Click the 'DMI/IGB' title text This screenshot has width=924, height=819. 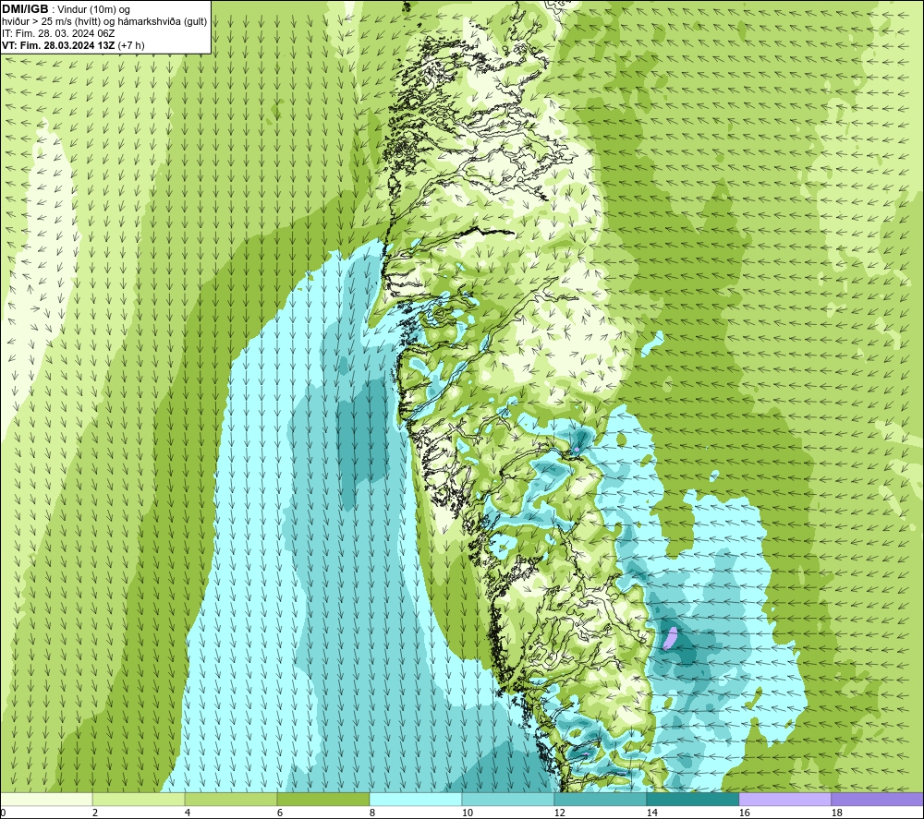coord(25,9)
